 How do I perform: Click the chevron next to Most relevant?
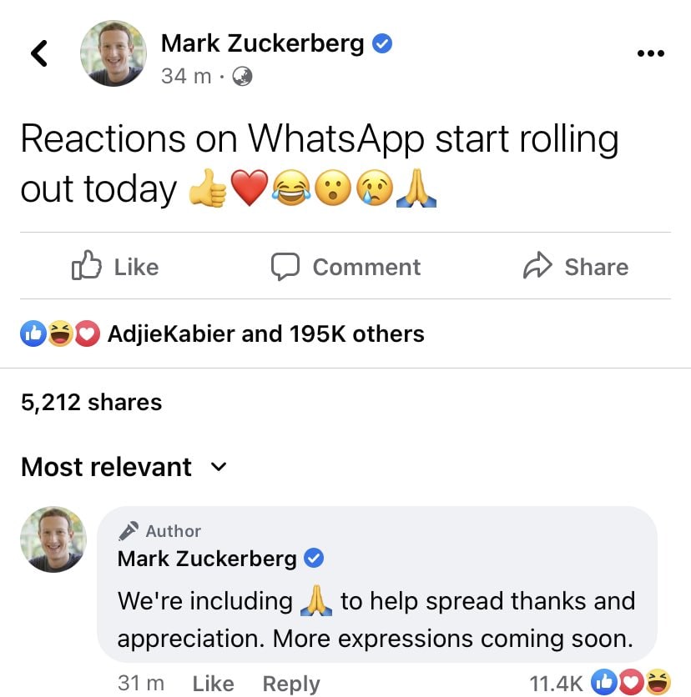point(218,467)
